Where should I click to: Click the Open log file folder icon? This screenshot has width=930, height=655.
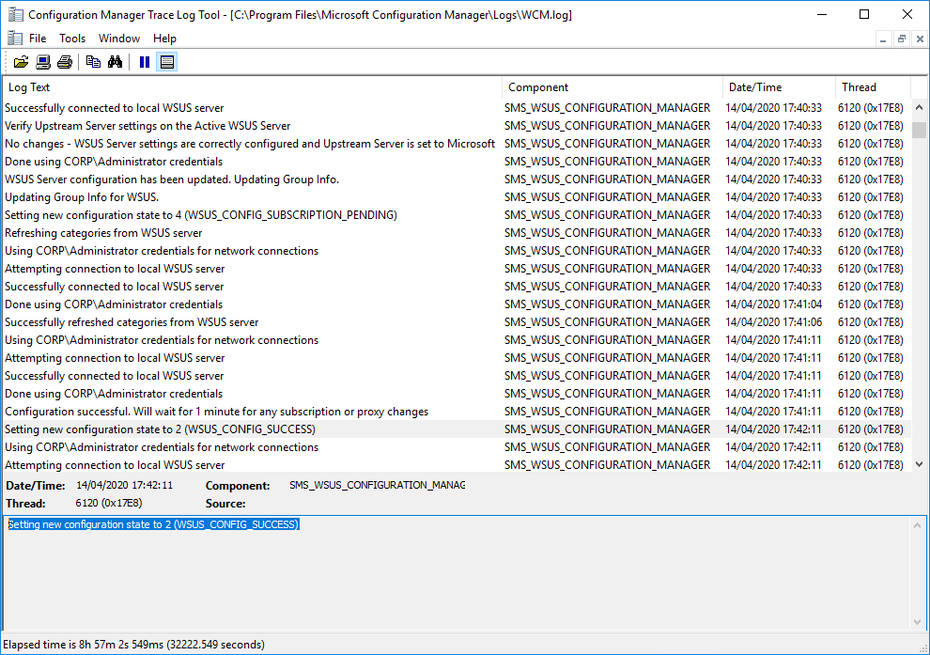point(21,62)
